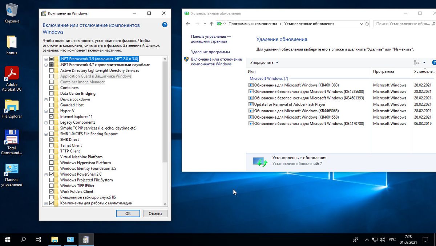This screenshot has width=436, height=246.
Task: Expand the .NET Framework 4.7 node
Action: click(x=46, y=65)
